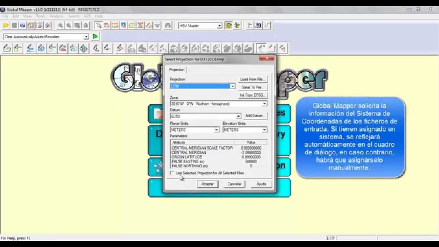The width and height of the screenshot is (439, 247).
Task: Select the View Shed tower tool
Action: 140,25
